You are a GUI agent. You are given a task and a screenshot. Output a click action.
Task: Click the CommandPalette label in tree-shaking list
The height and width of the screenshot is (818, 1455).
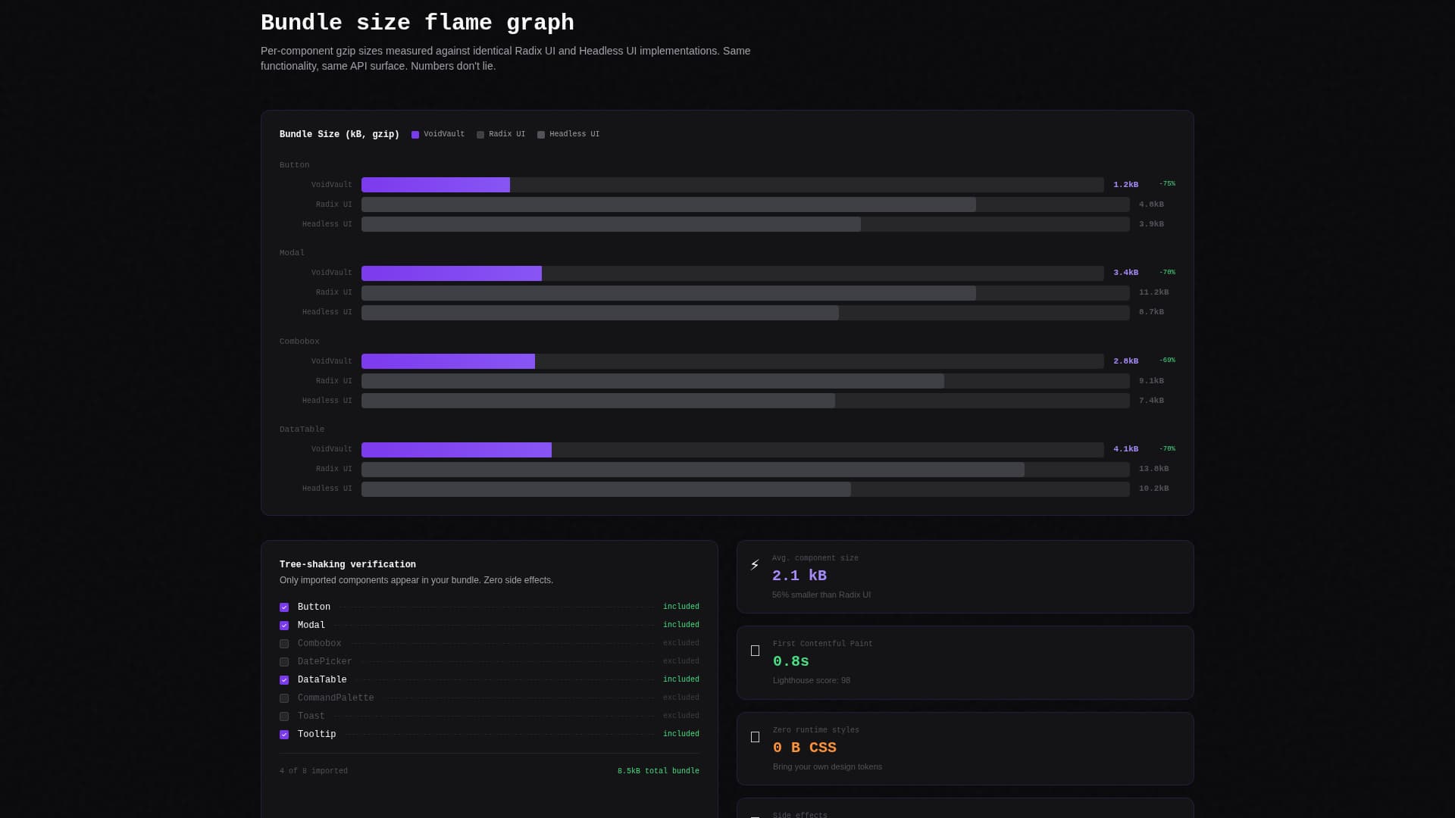click(336, 698)
